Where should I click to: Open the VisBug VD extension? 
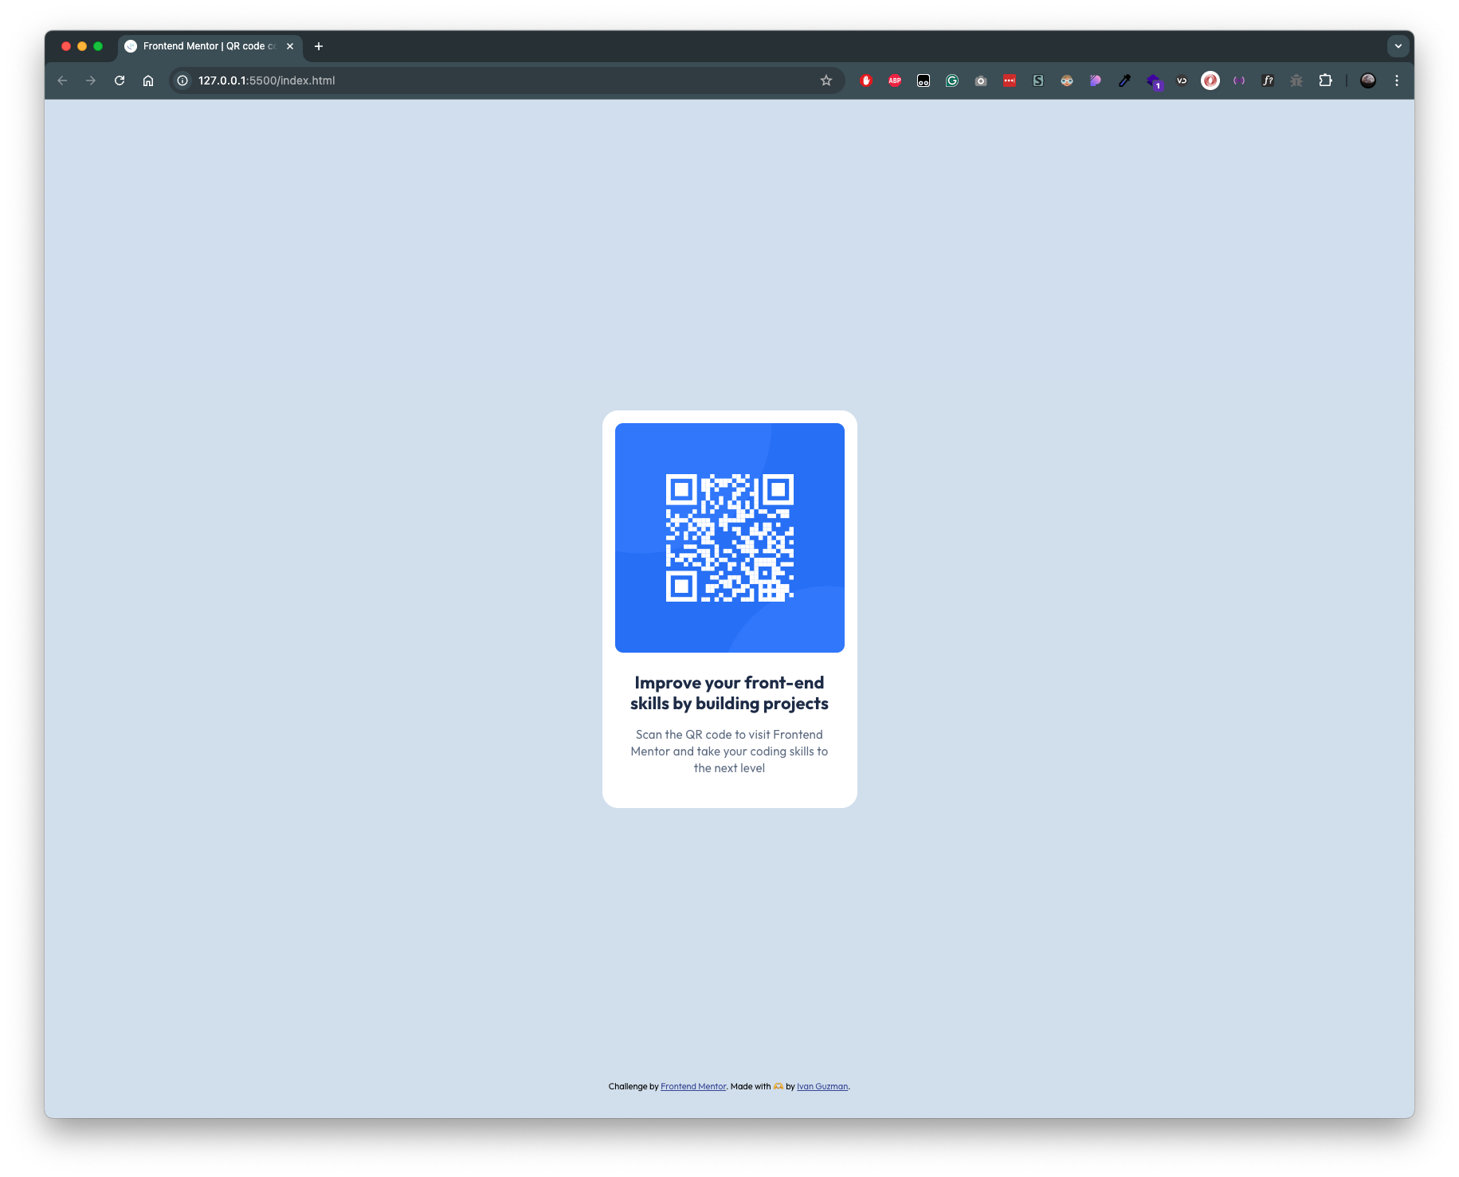point(1182,80)
